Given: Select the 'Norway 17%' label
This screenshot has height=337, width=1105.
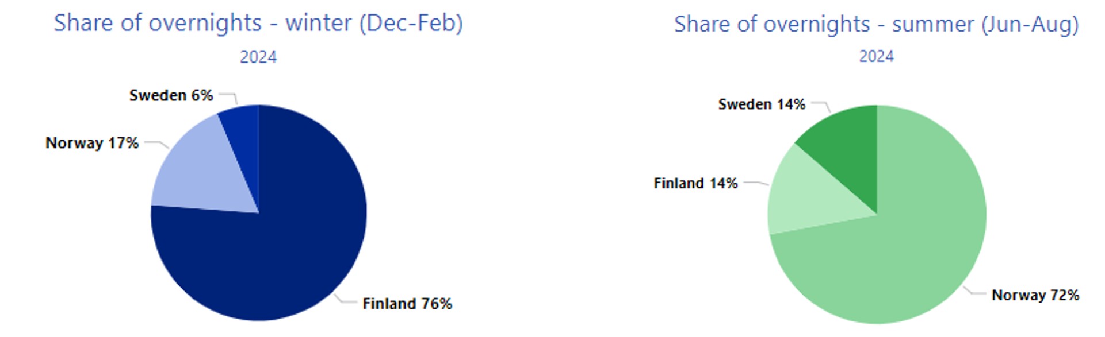Looking at the screenshot, I should (92, 143).
